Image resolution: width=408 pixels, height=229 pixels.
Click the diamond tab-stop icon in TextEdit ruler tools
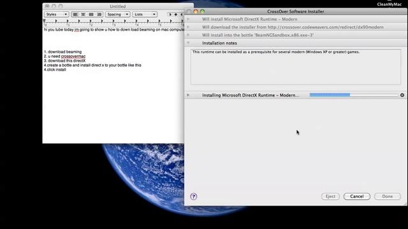(x=176, y=15)
